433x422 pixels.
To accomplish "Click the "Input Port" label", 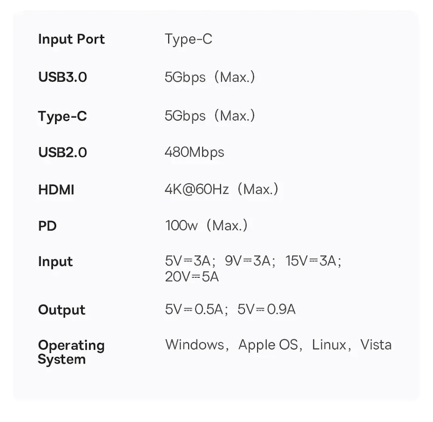I will click(x=71, y=40).
